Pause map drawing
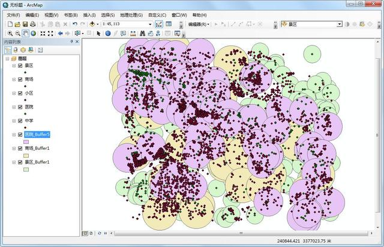Viewport: 384px width, 247px height. point(106,233)
